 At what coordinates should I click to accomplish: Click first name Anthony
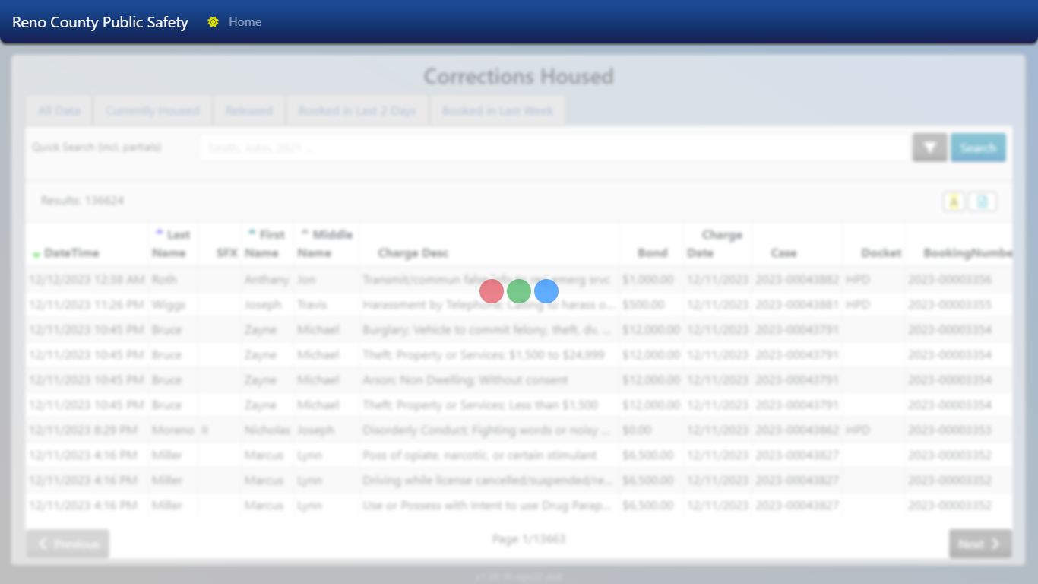(x=266, y=280)
